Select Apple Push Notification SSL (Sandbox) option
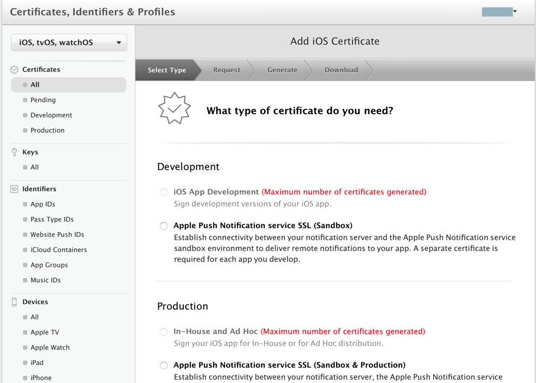Screen dimensions: 536x383 164,226
